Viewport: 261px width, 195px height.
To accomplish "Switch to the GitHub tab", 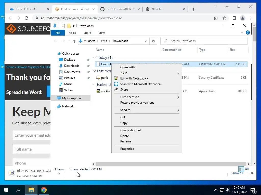I will coord(120,9).
